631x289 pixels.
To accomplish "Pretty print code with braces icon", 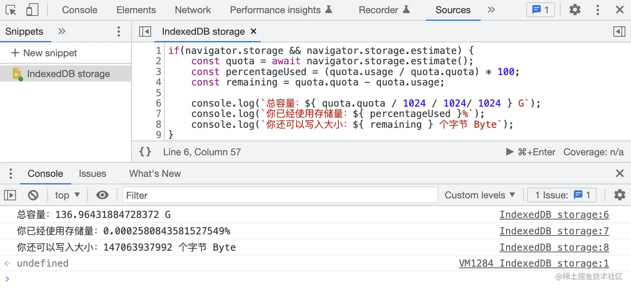I will tap(145, 152).
